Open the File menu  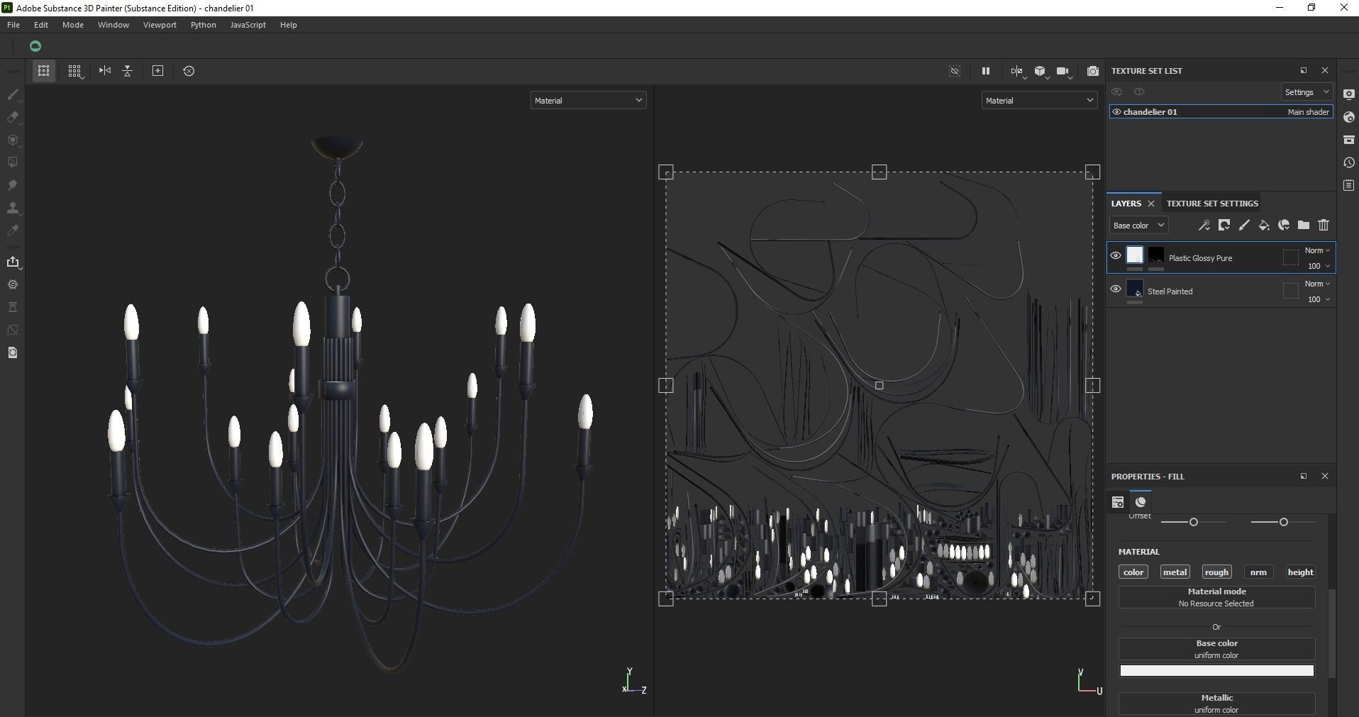point(13,25)
